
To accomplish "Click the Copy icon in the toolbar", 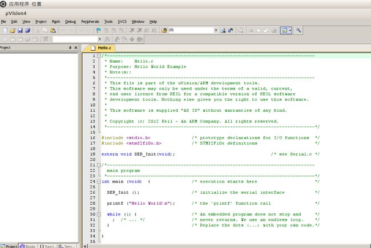I will pos(45,30).
